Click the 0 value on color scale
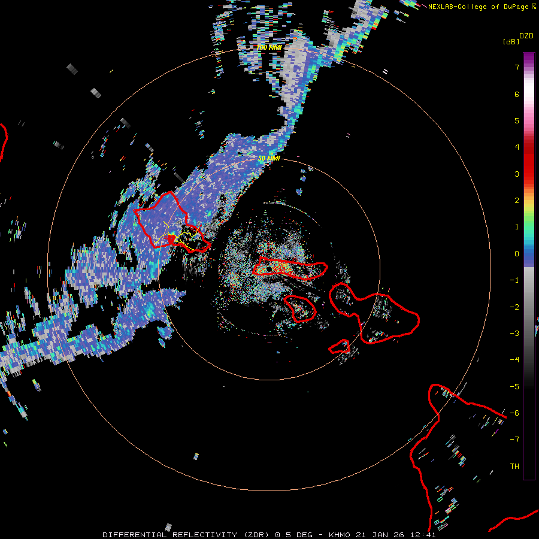Viewport: 539px width, 539px height. (517, 254)
